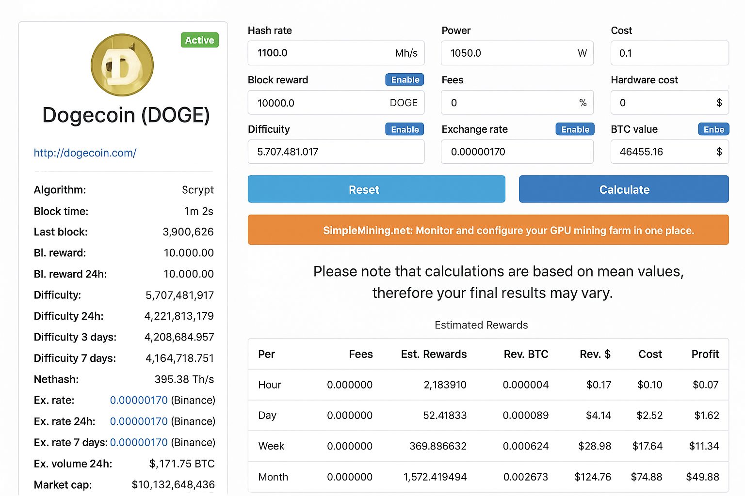The width and height of the screenshot is (745, 496).
Task: Click the Hardware cost input field
Action: click(x=669, y=103)
